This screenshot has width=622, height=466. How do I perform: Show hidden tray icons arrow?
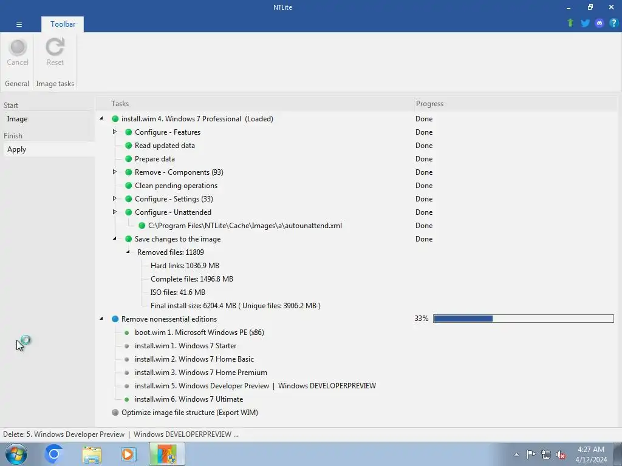click(x=516, y=454)
